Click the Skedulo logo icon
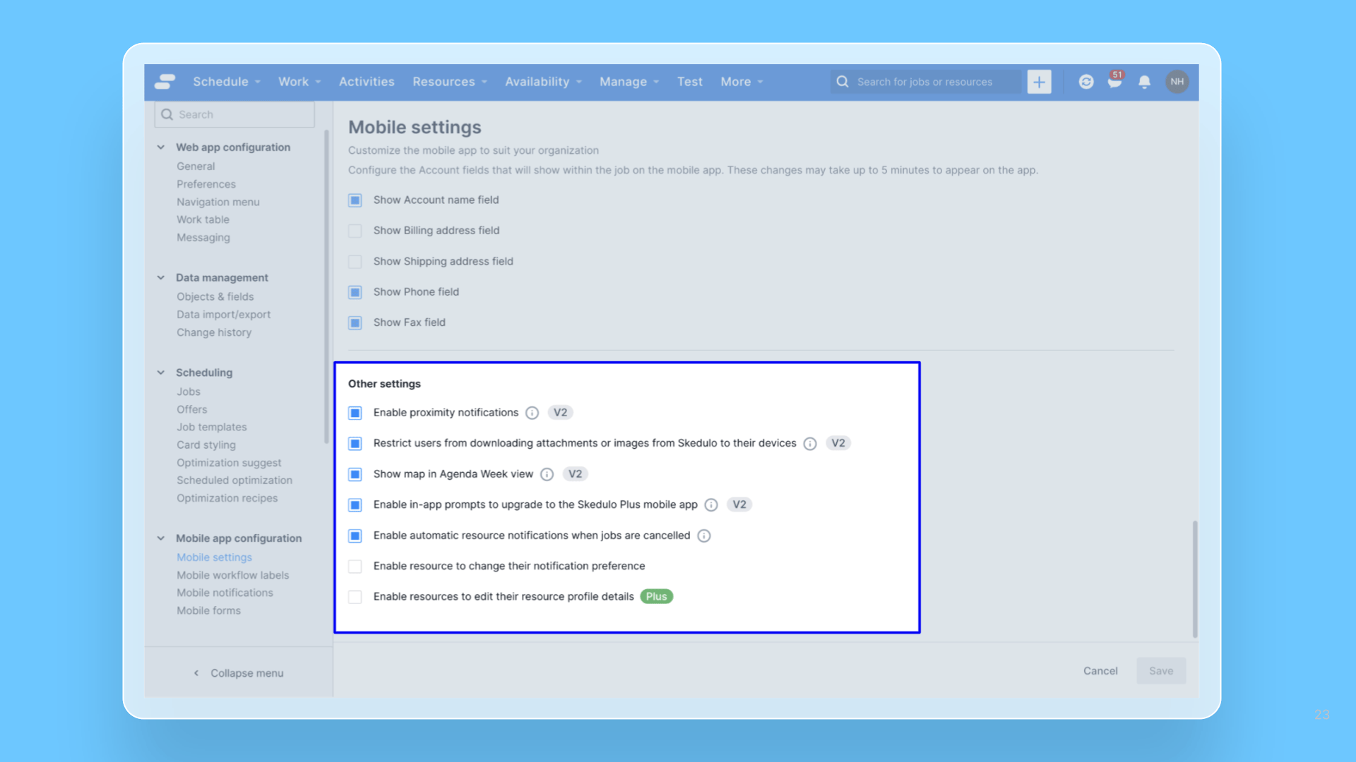1356x762 pixels. pyautogui.click(x=165, y=82)
